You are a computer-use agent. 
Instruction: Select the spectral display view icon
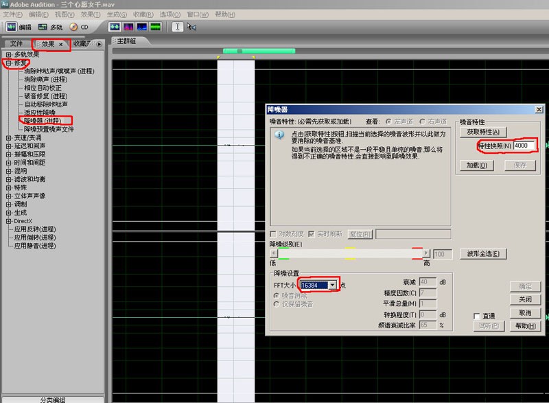[x=128, y=27]
